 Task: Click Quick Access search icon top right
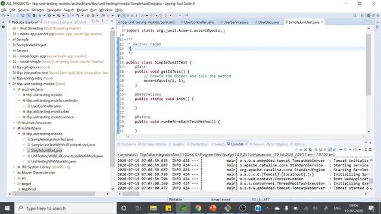tap(355, 15)
